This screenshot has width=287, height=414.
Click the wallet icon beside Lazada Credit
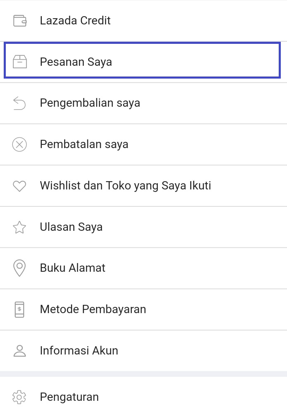tap(20, 20)
